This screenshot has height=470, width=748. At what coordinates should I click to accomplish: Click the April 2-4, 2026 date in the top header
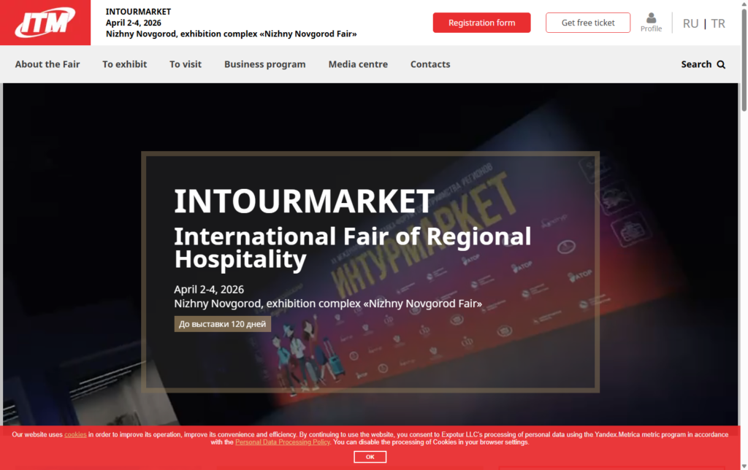click(134, 23)
